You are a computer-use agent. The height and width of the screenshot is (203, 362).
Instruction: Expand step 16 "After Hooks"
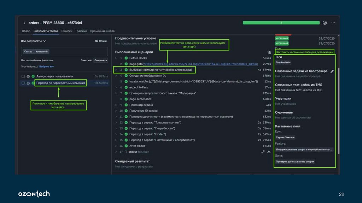(x=116, y=146)
